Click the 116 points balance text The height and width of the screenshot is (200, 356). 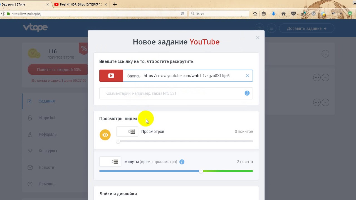pyautogui.click(x=52, y=51)
